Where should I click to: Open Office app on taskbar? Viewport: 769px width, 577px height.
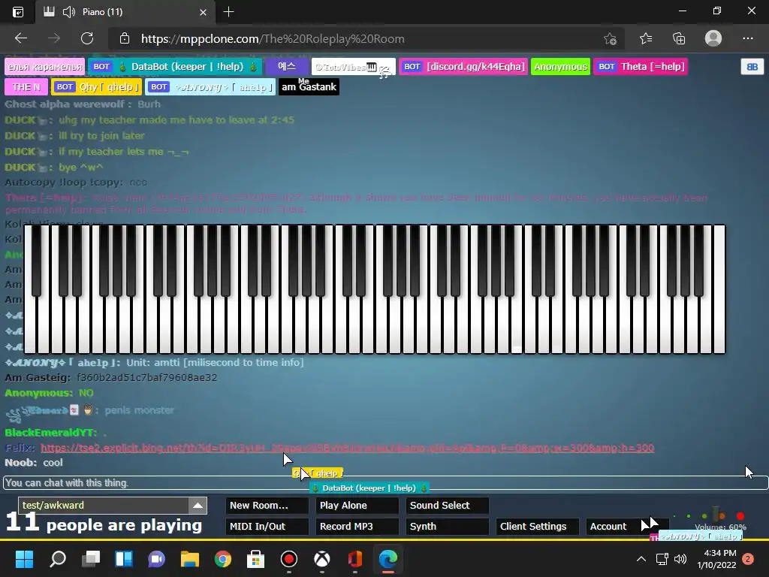coord(354,559)
